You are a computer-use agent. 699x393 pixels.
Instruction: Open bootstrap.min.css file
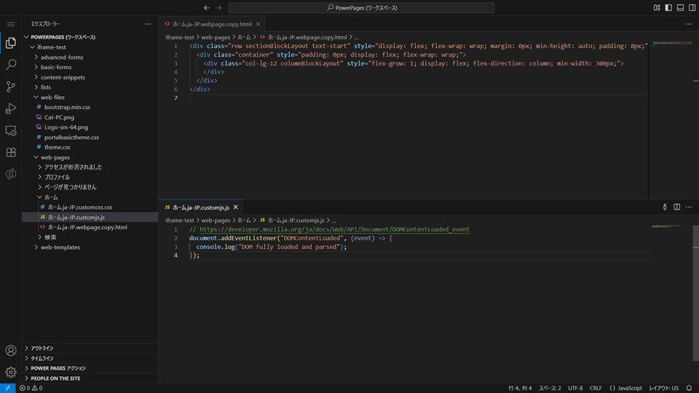90,107
